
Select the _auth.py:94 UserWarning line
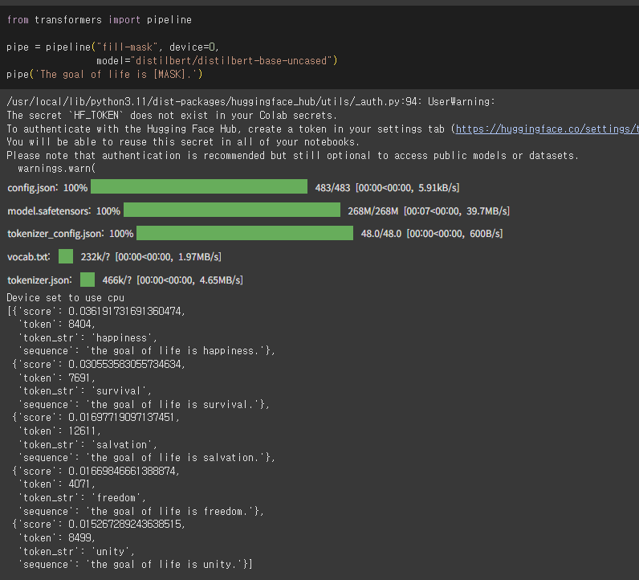click(x=250, y=101)
